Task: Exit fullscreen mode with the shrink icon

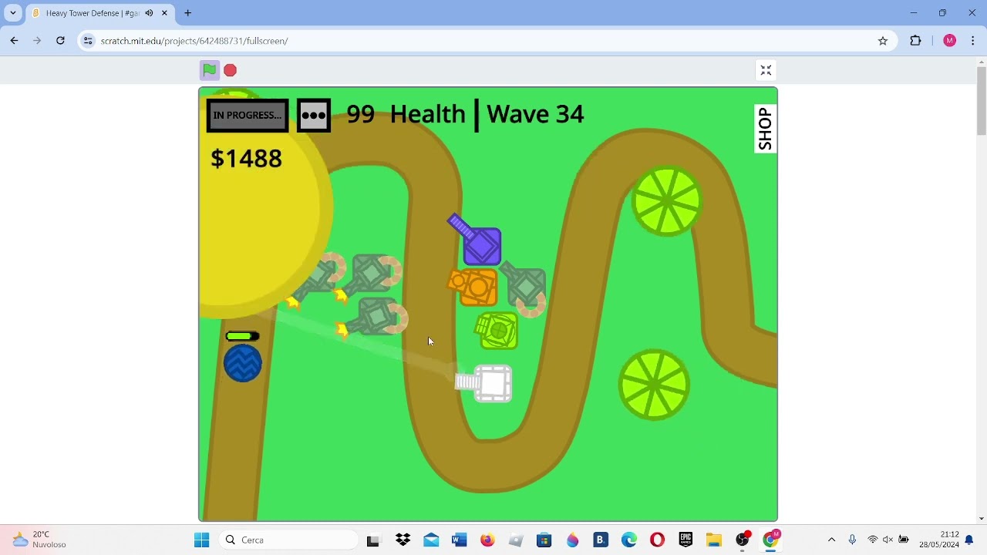Action: point(766,70)
